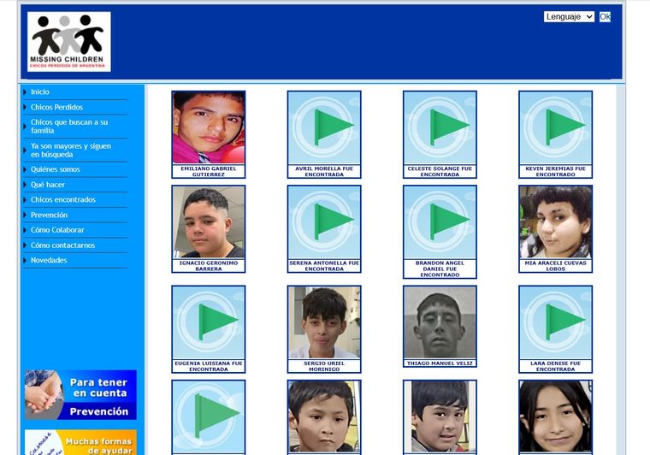
Task: Click green flag for Kevin Jeremias
Action: (555, 127)
